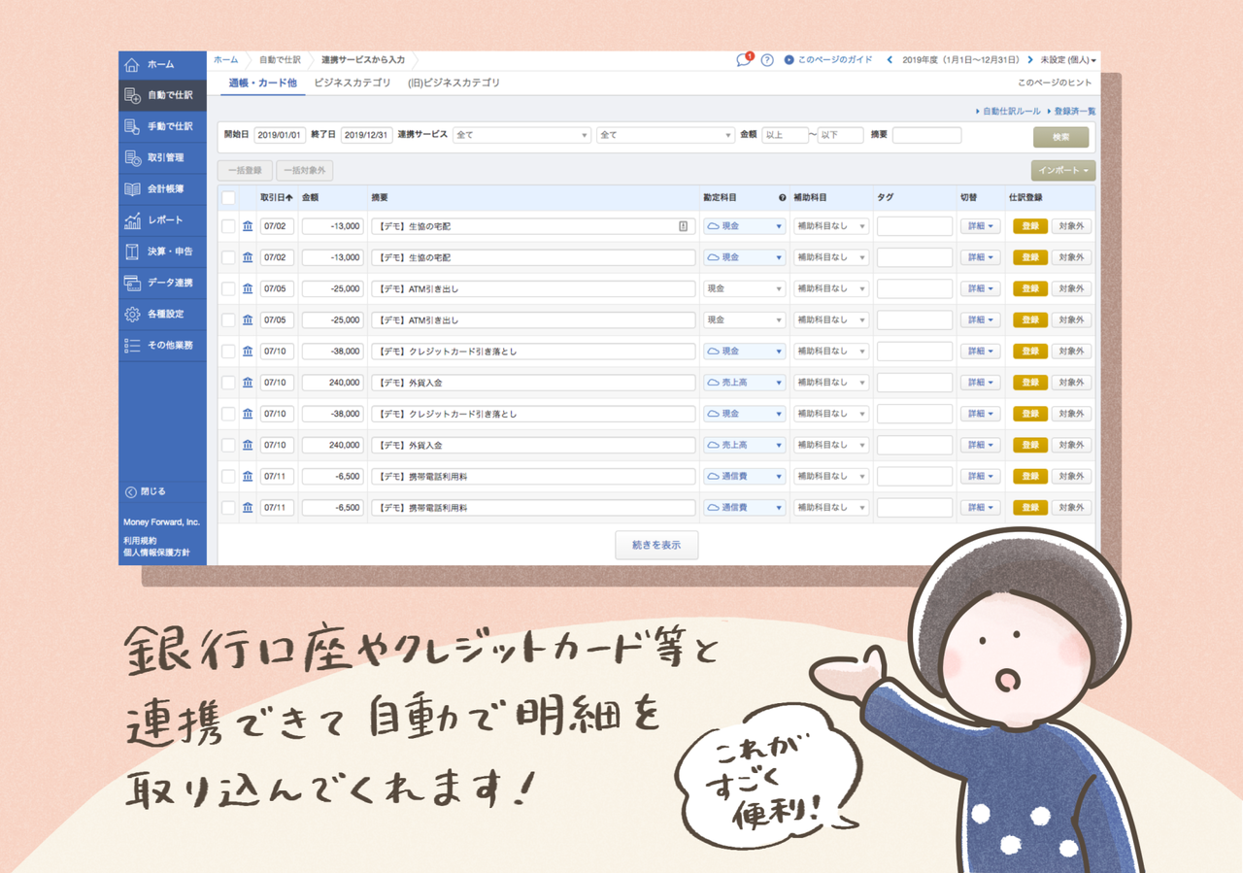This screenshot has height=873, width=1243.
Task: Click the note icon in first 生協の宅配 field
Action: (684, 226)
